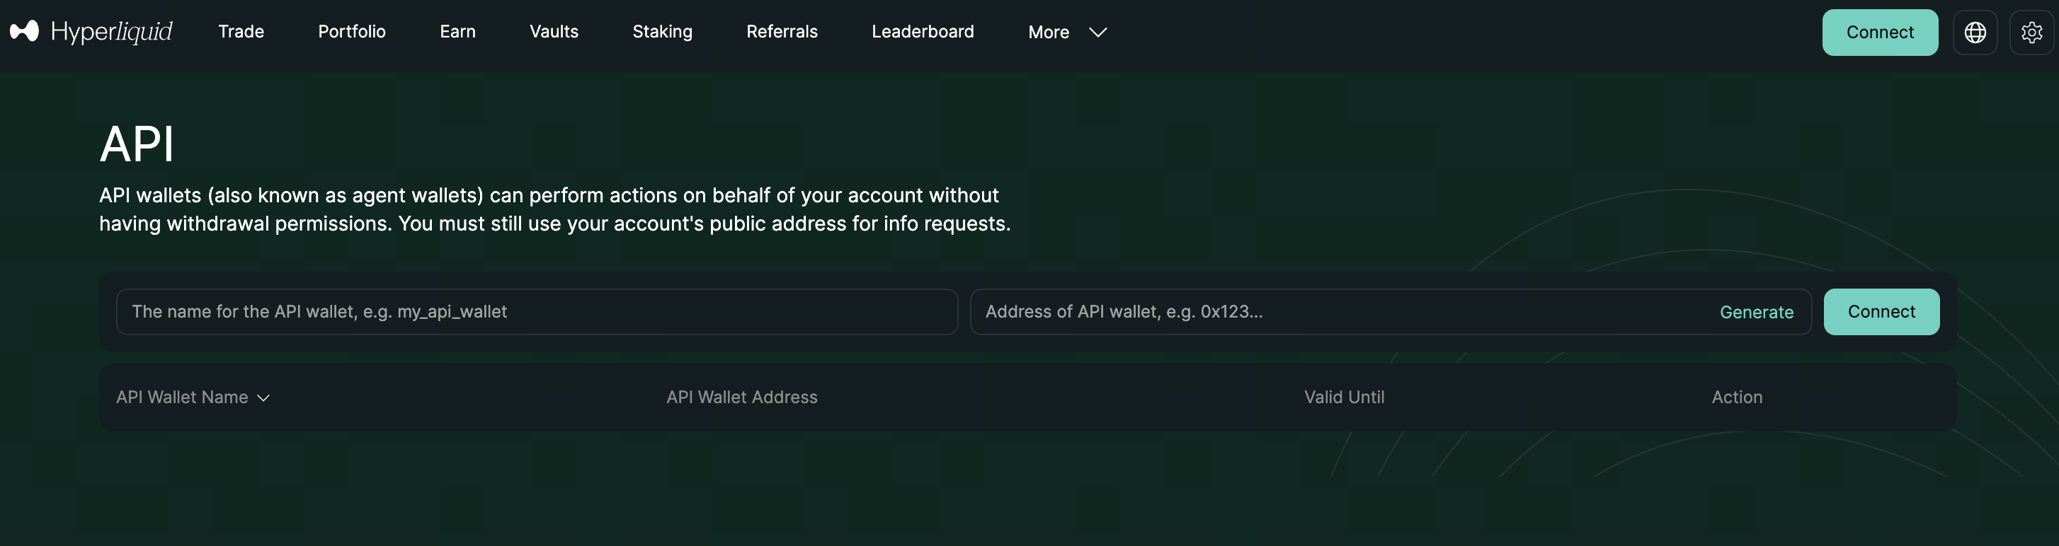Open the Staking page

(662, 32)
